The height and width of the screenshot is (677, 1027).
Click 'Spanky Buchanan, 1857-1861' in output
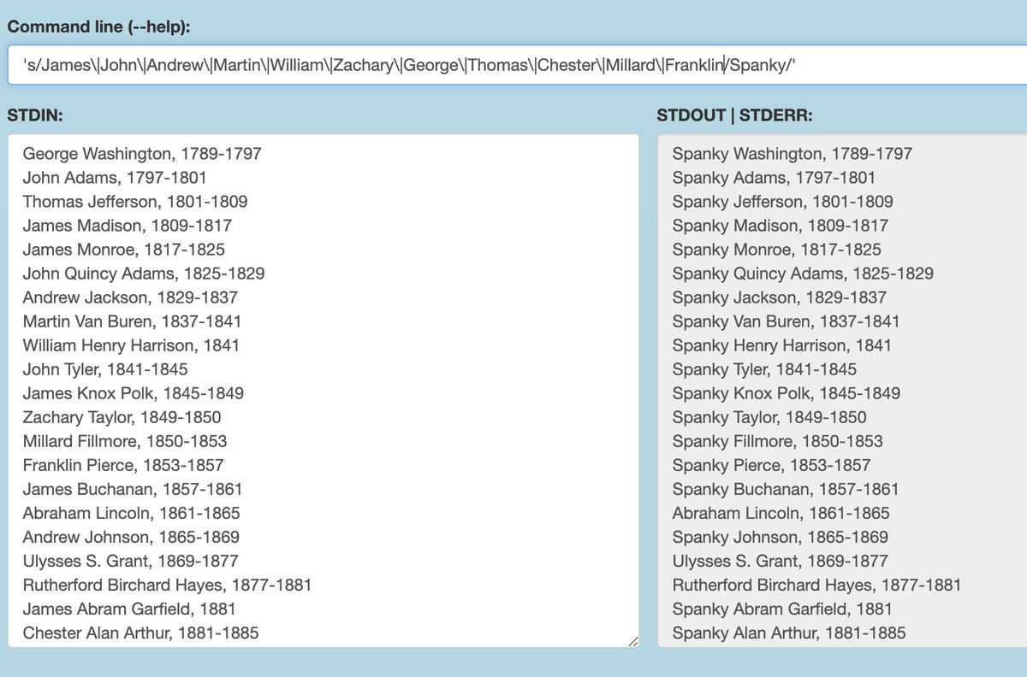coord(786,489)
